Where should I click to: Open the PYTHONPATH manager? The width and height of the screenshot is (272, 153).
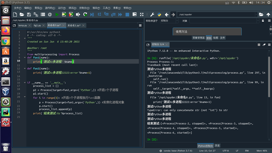click(159, 15)
